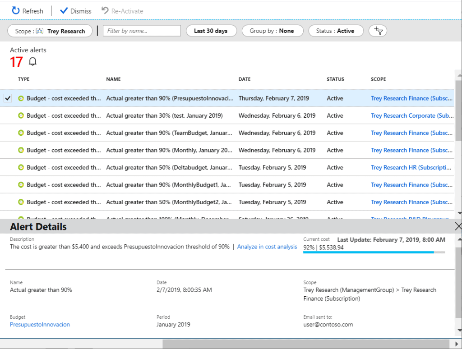Click budget icon on Deltabudget alert row

tap(21, 168)
